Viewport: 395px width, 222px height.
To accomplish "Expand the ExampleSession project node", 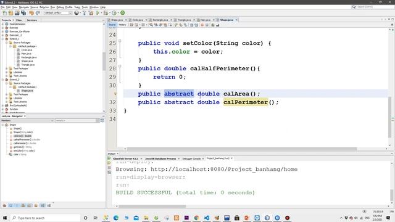I will tap(2, 24).
